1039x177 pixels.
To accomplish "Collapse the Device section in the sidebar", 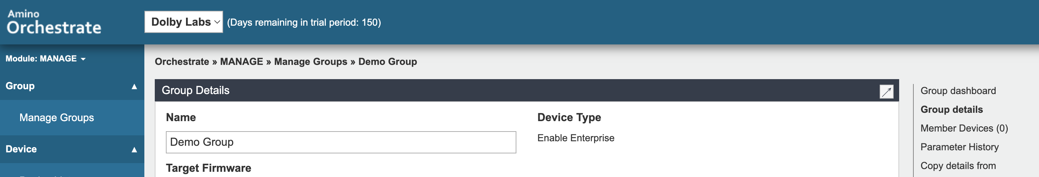I will tap(134, 150).
